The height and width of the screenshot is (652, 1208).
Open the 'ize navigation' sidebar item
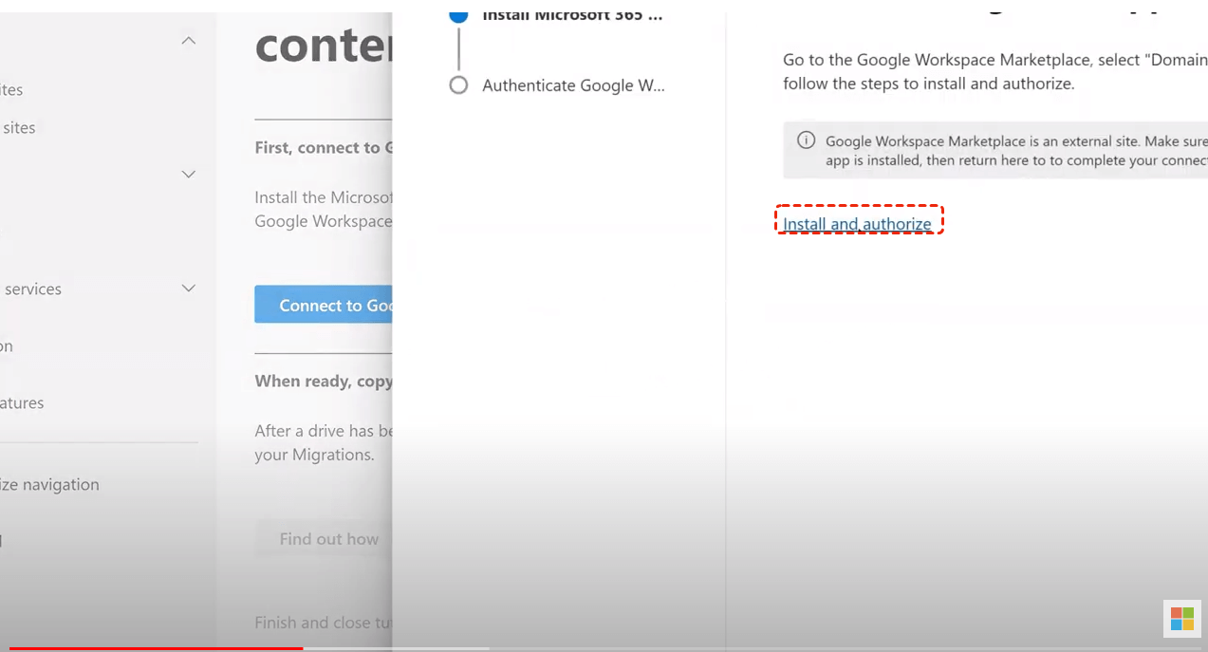49,484
